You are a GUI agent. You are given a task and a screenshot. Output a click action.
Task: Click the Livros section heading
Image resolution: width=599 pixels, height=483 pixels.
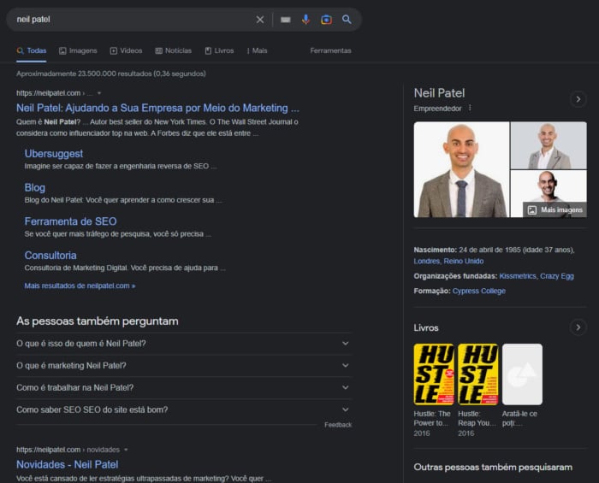(426, 327)
